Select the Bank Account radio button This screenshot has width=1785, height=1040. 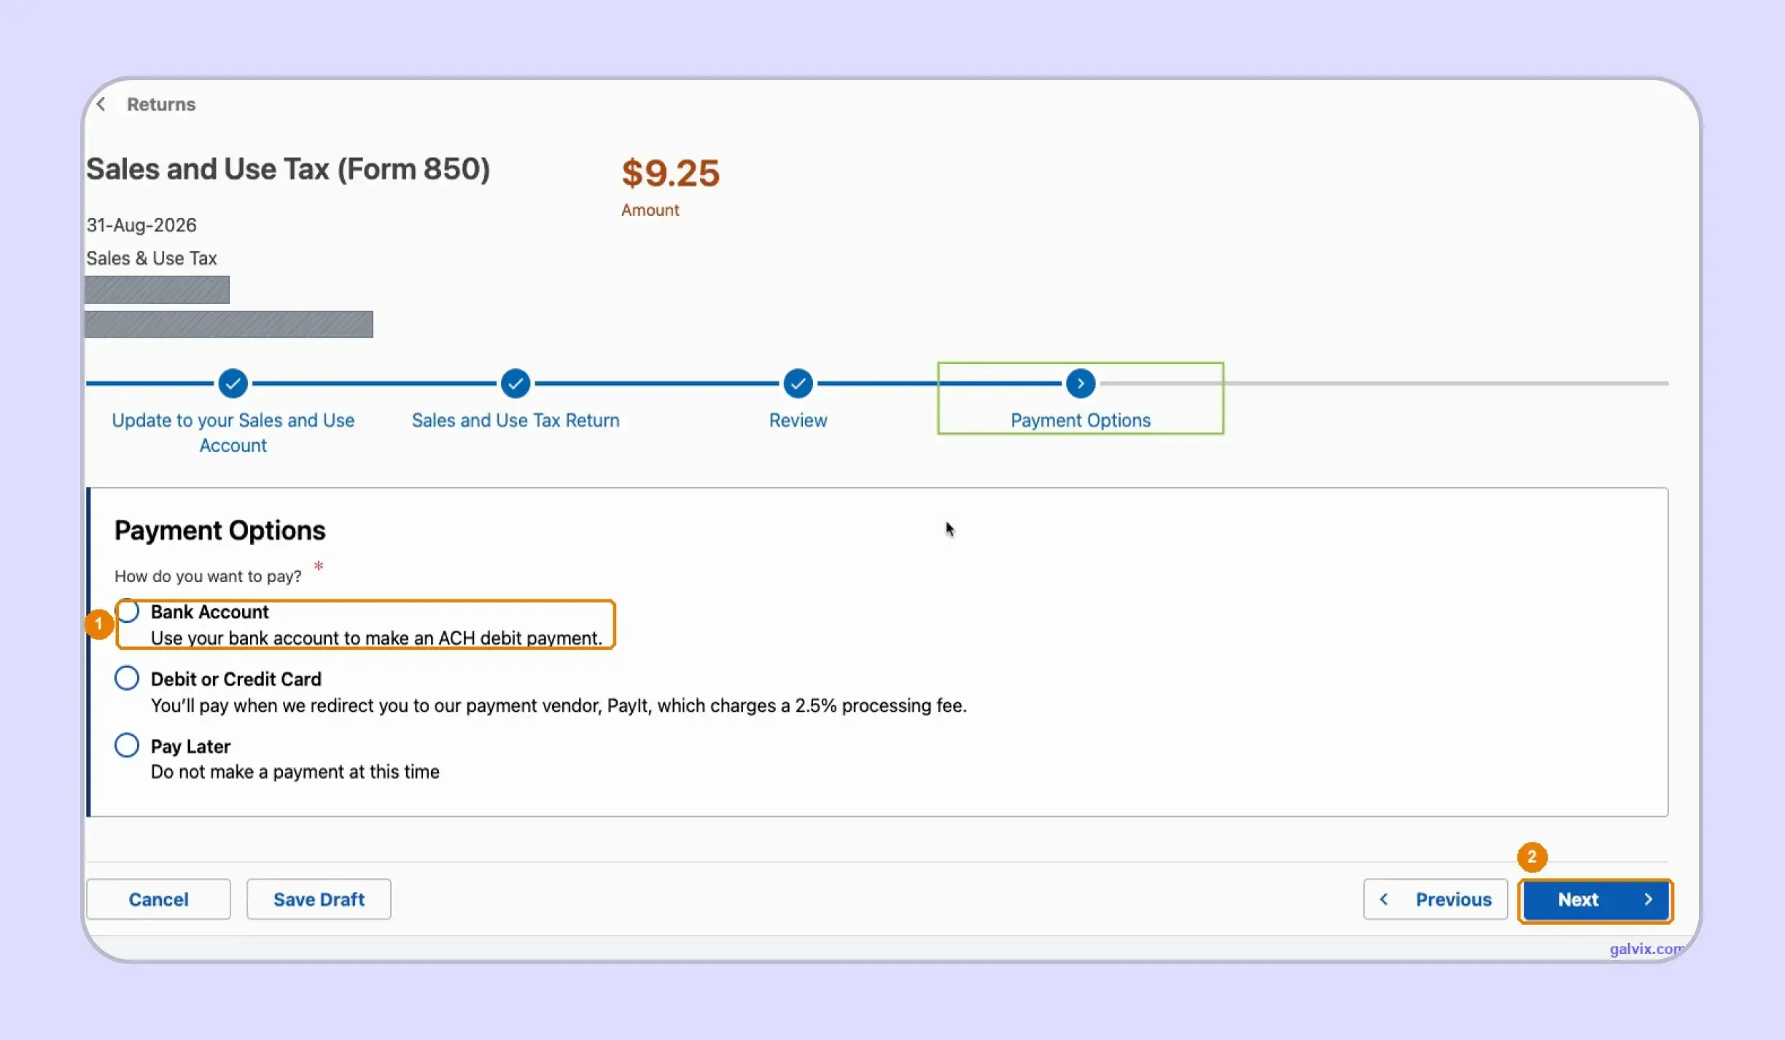click(127, 611)
